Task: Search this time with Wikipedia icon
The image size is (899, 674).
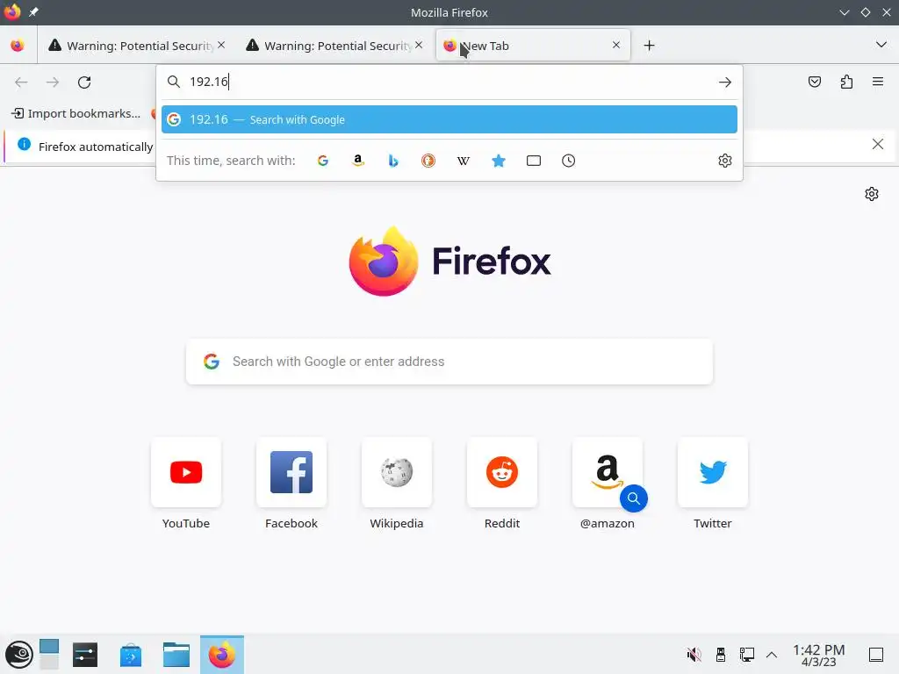Action: [464, 161]
